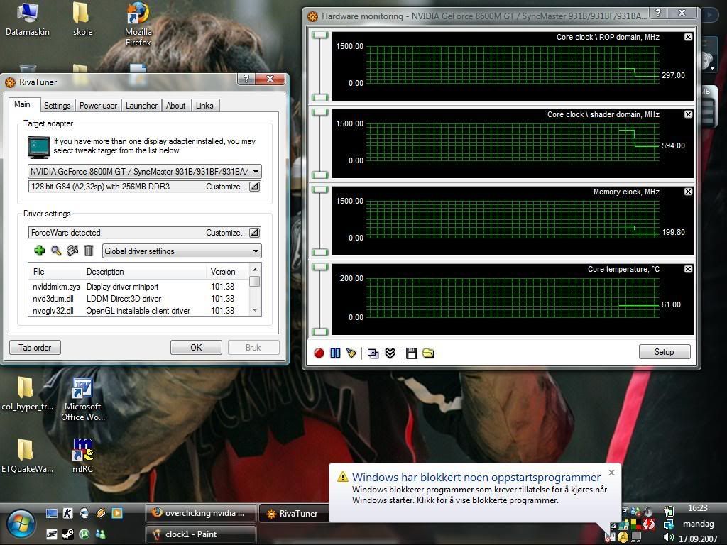Select the Mozilla Firefox desktop shortcut
Viewport: 727px width, 545px height.
click(x=138, y=26)
